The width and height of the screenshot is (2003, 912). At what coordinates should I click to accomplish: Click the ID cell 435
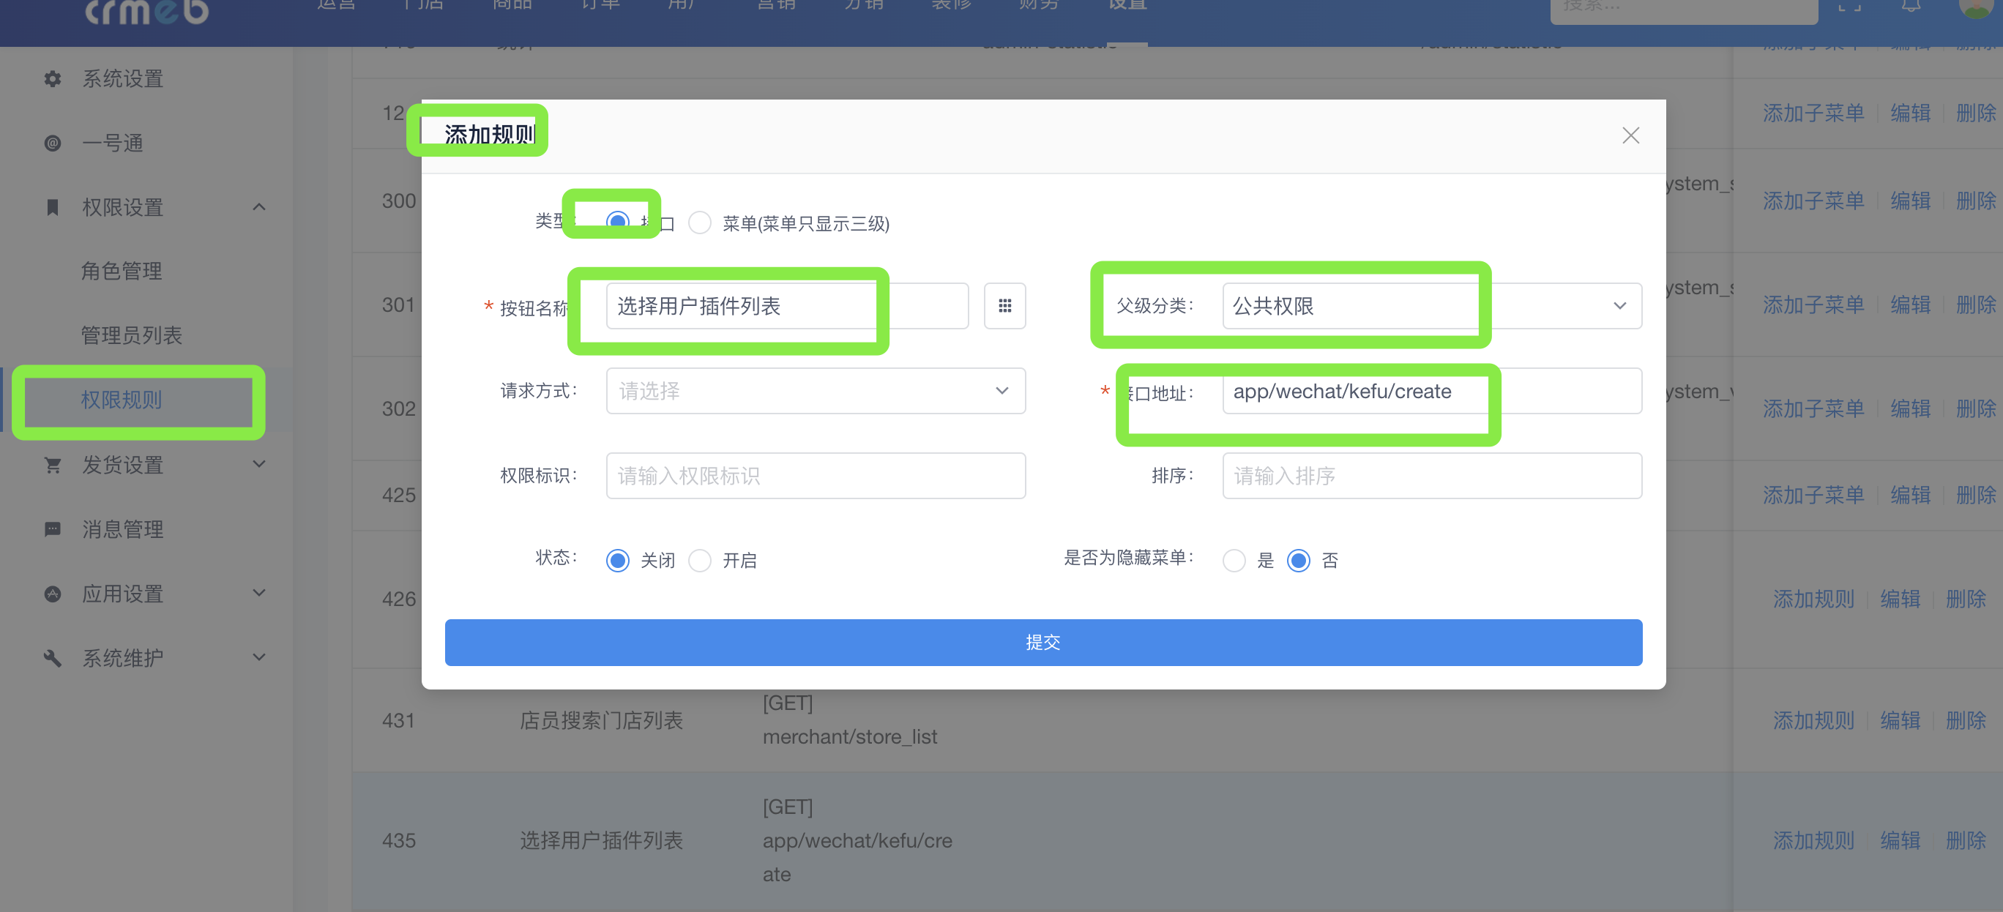coord(399,840)
